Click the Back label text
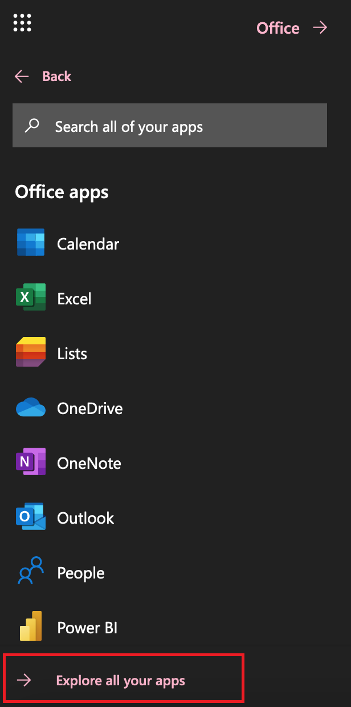351x707 pixels. (x=55, y=76)
